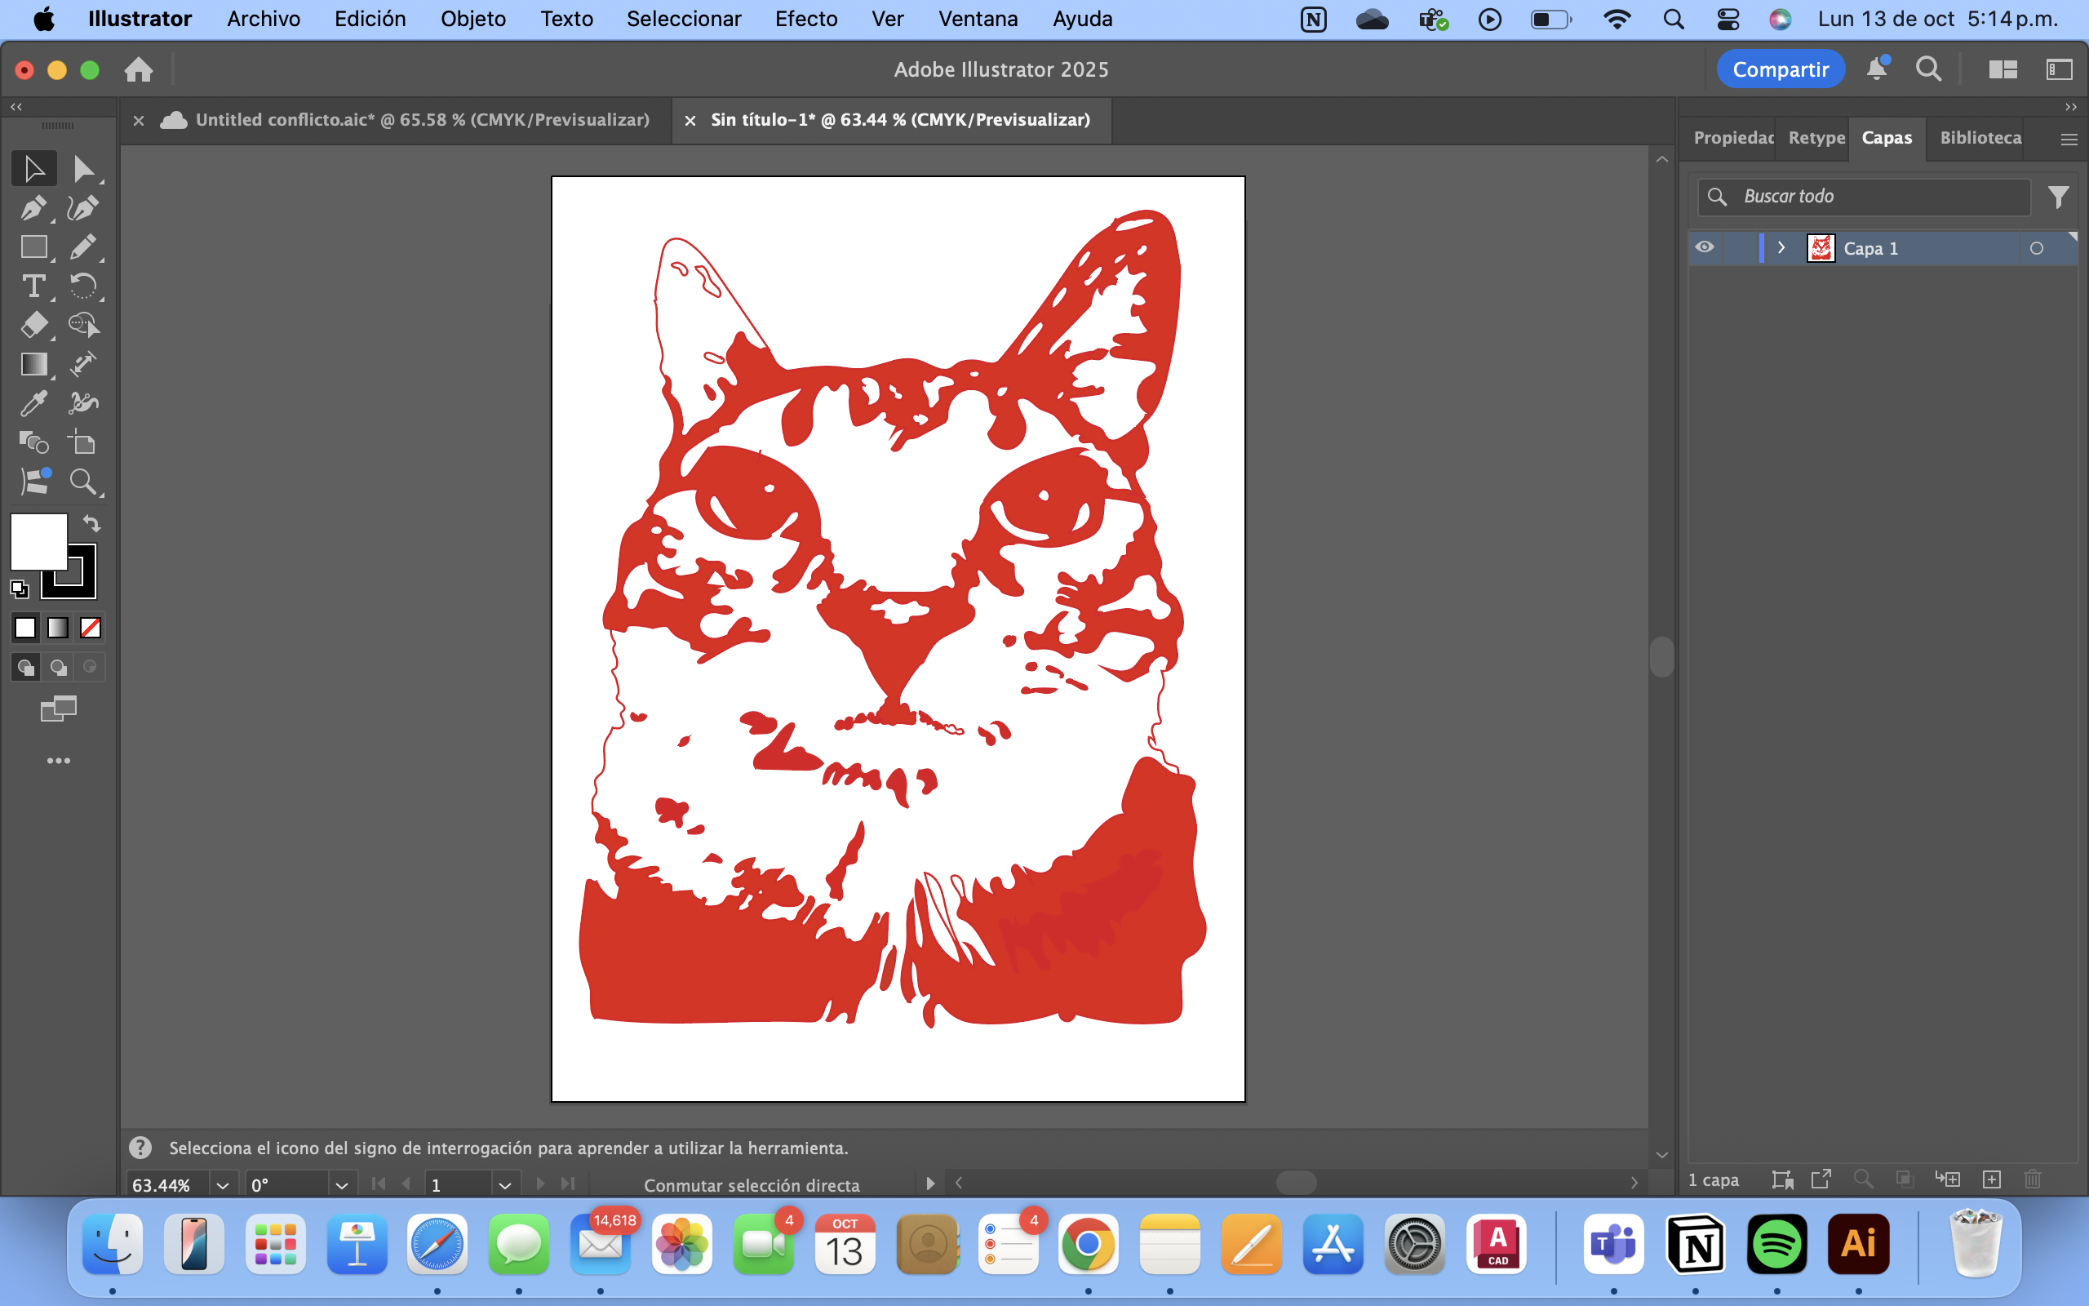The image size is (2089, 1306).
Task: Switch to Untitled conflicto.aic document tab
Action: click(x=421, y=120)
